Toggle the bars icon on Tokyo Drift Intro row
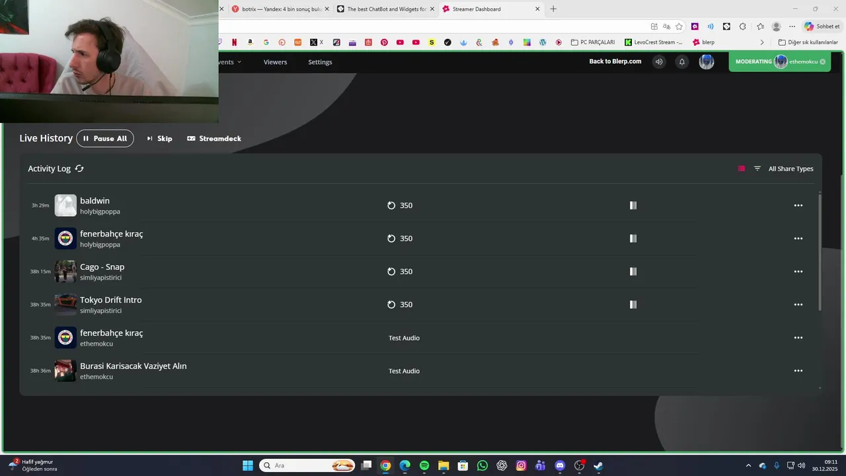The height and width of the screenshot is (476, 846). 633,305
